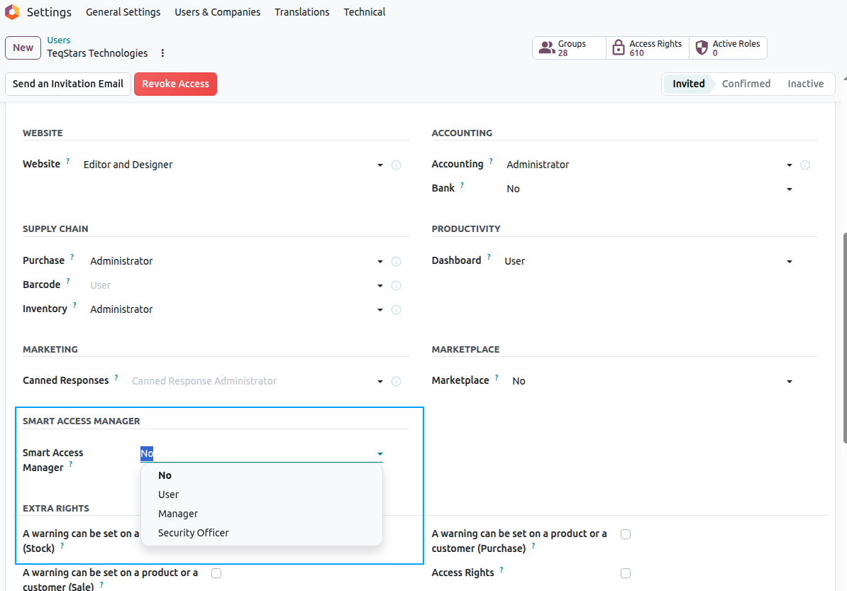The image size is (847, 591).
Task: Choose No in Smart Access Manager list
Action: point(262,475)
